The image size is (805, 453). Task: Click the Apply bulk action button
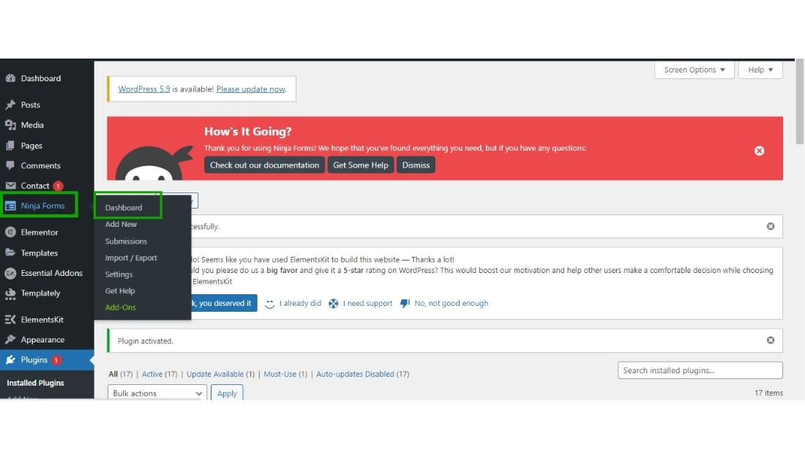tap(227, 393)
